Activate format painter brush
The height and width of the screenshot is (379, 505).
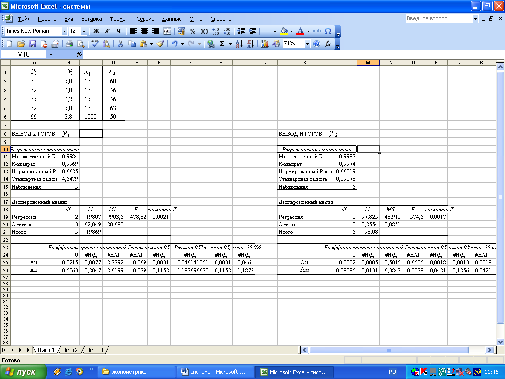point(160,44)
